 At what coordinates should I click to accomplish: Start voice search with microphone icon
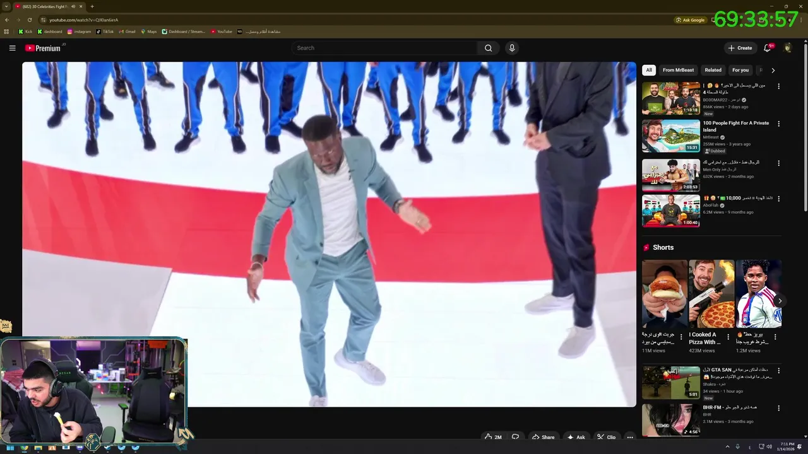(512, 48)
